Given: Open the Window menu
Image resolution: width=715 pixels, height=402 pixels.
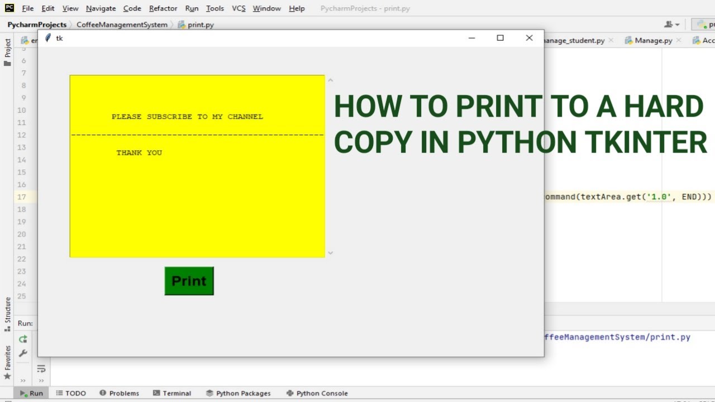Looking at the screenshot, I should pos(267,8).
